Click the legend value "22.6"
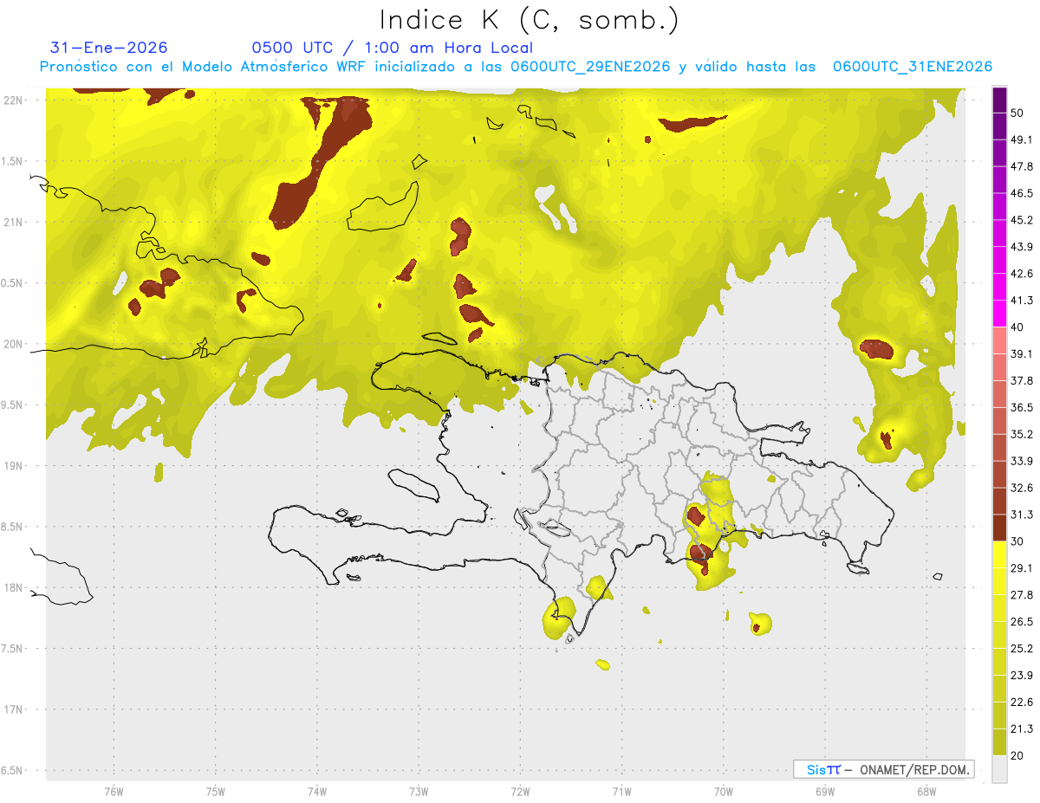 [x=1022, y=703]
